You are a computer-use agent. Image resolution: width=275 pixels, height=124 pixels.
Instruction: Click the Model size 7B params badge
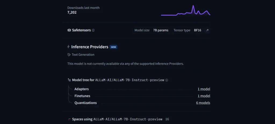pyautogui.click(x=151, y=30)
